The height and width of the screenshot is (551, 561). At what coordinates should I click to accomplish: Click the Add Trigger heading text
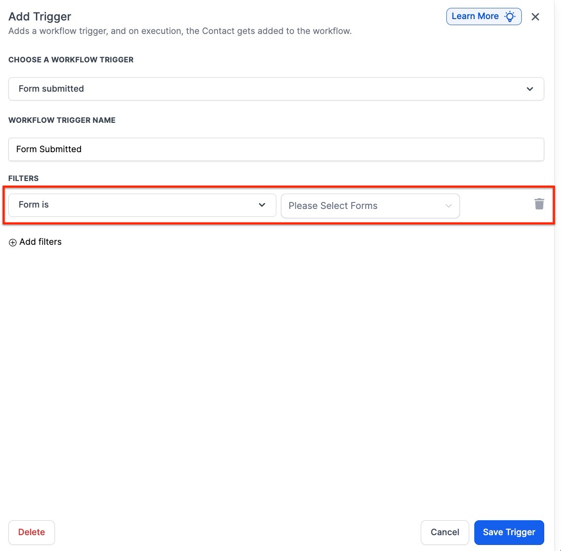[40, 17]
